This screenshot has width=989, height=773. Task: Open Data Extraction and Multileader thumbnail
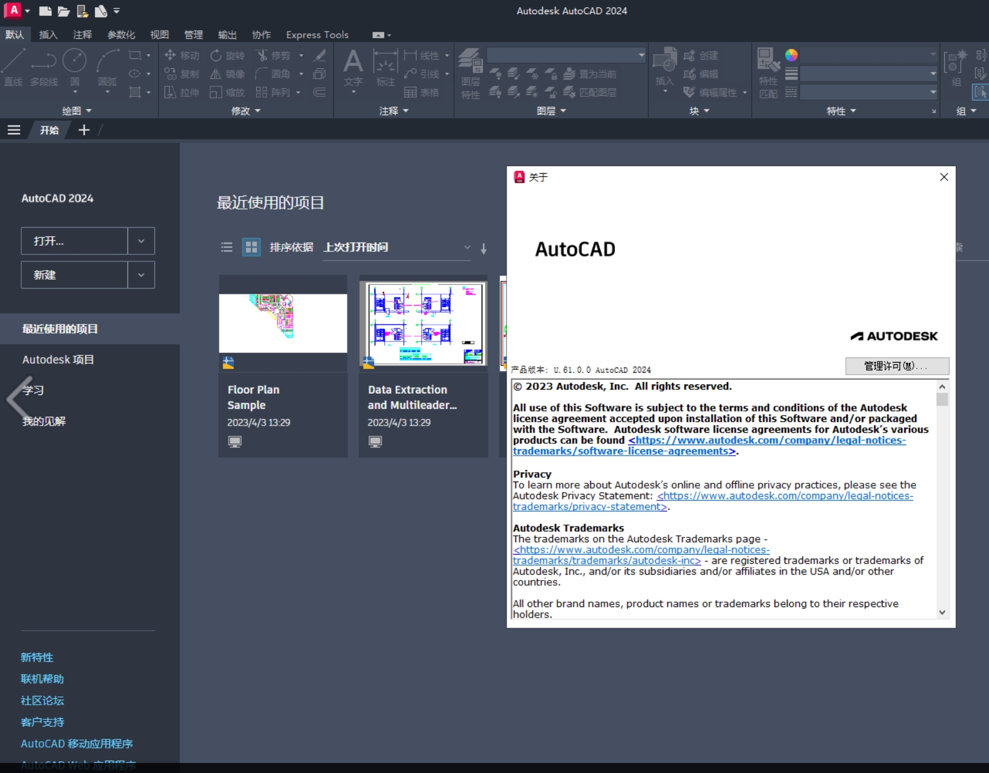pos(424,323)
